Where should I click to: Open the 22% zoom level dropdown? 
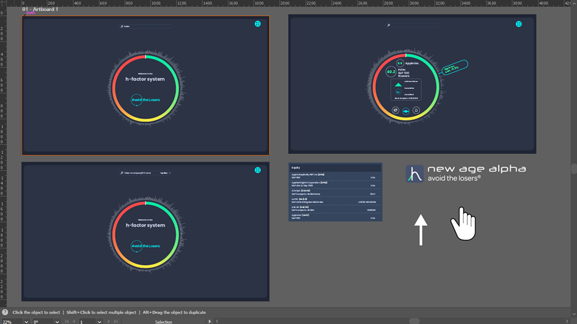coord(26,322)
